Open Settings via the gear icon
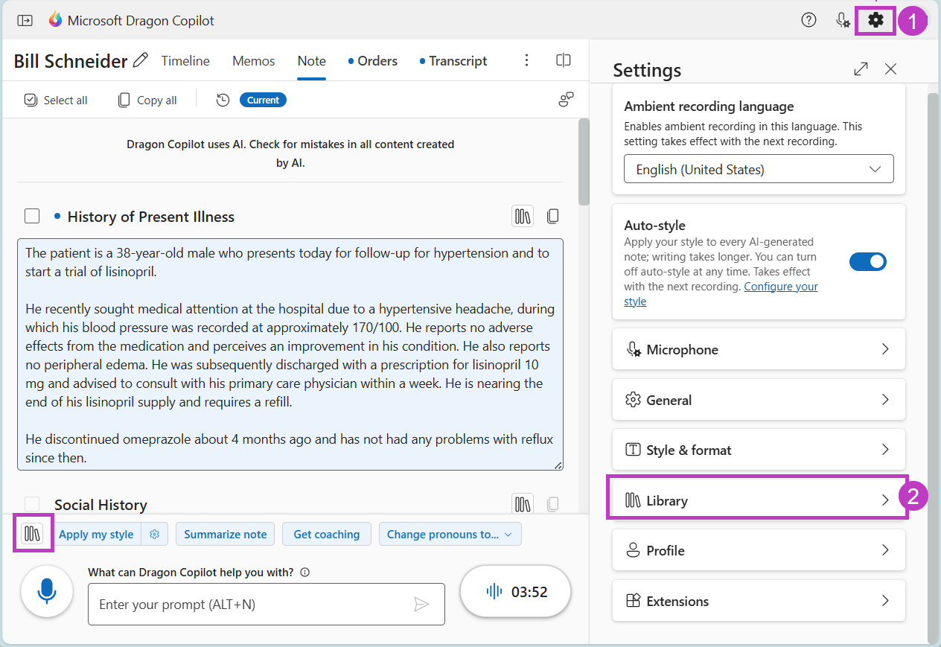This screenshot has height=647, width=941. click(x=876, y=20)
